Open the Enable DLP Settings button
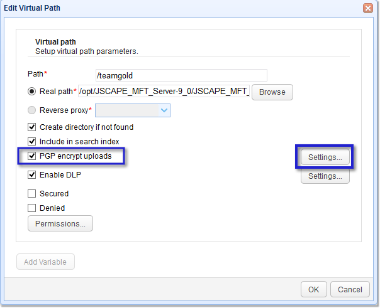 [325, 176]
